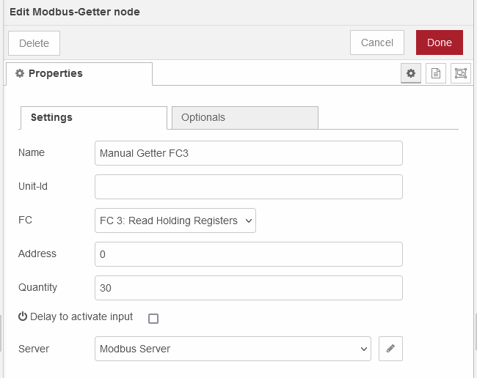Click the Cancel button
This screenshot has width=477, height=378.
(377, 42)
